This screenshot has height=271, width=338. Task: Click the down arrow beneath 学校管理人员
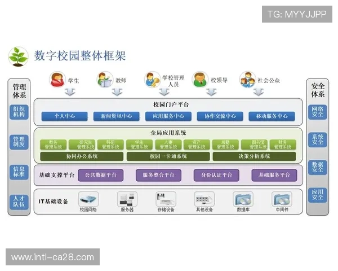(164, 92)
